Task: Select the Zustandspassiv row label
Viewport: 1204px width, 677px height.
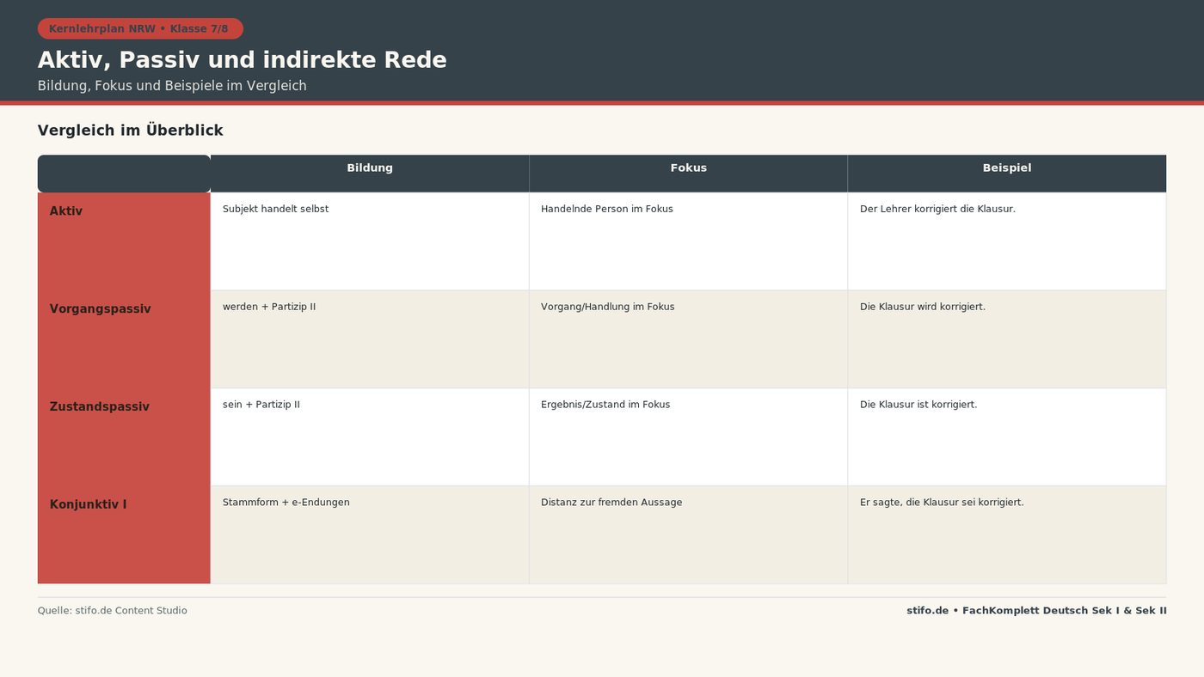Action: click(x=124, y=437)
